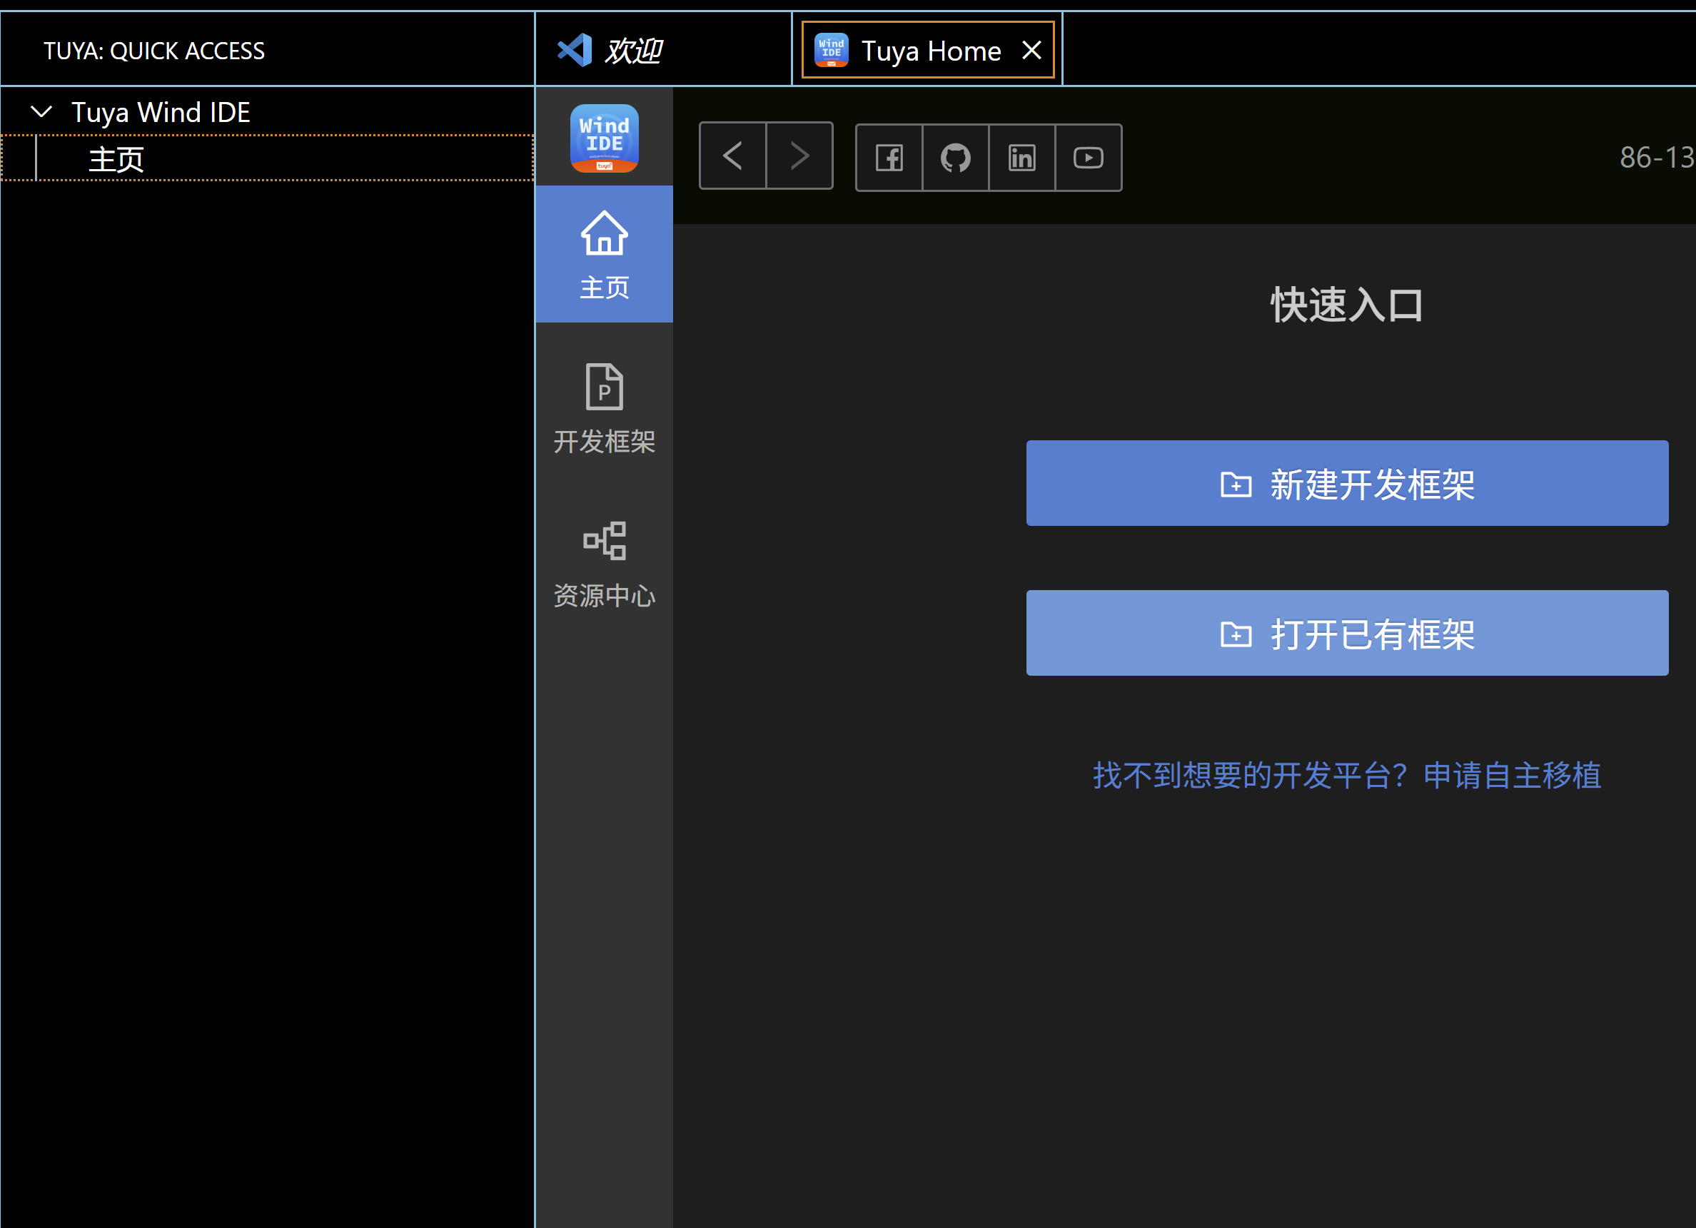The width and height of the screenshot is (1696, 1228).
Task: Select the Tuya Home tab
Action: [x=929, y=50]
